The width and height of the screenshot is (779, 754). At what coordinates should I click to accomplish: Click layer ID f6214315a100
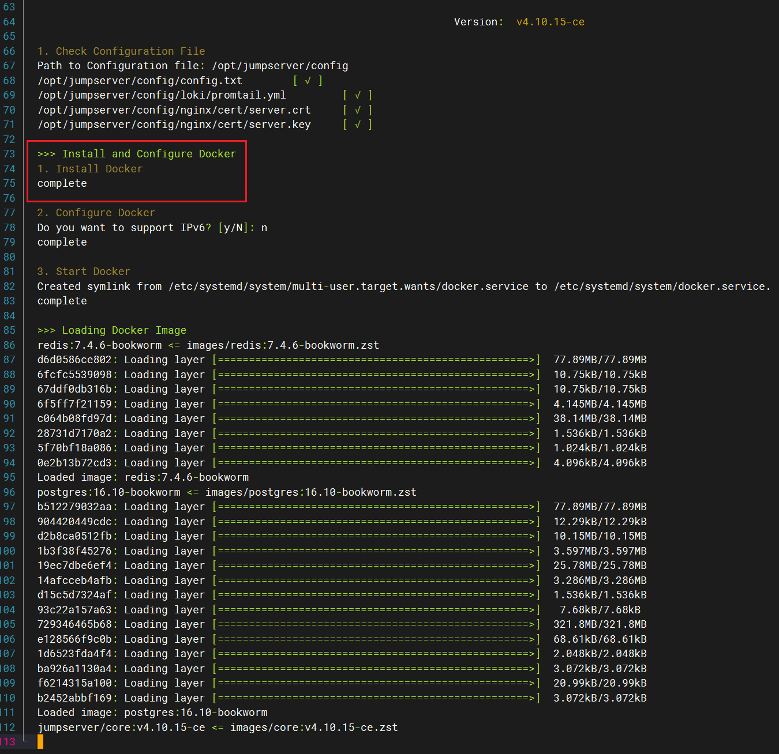click(74, 683)
